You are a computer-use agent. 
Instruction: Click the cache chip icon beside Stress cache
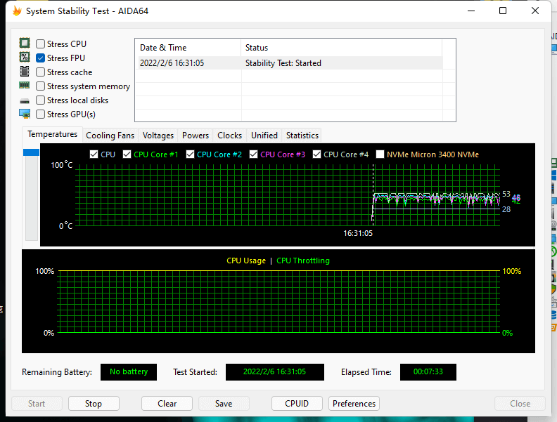click(25, 72)
